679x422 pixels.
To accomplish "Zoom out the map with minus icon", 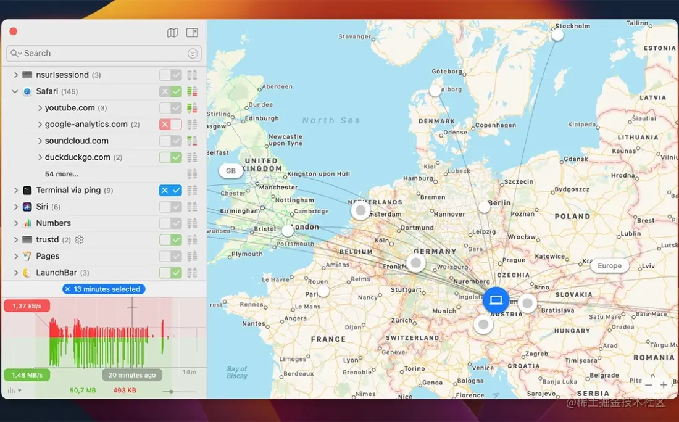I will [x=648, y=385].
